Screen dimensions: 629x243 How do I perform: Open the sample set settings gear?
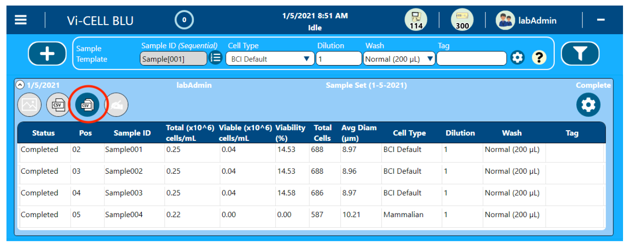588,105
